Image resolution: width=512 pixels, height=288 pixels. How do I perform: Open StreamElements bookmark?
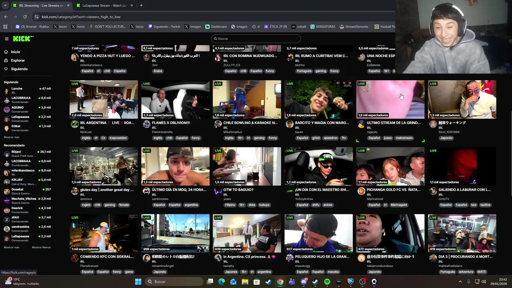(356, 27)
